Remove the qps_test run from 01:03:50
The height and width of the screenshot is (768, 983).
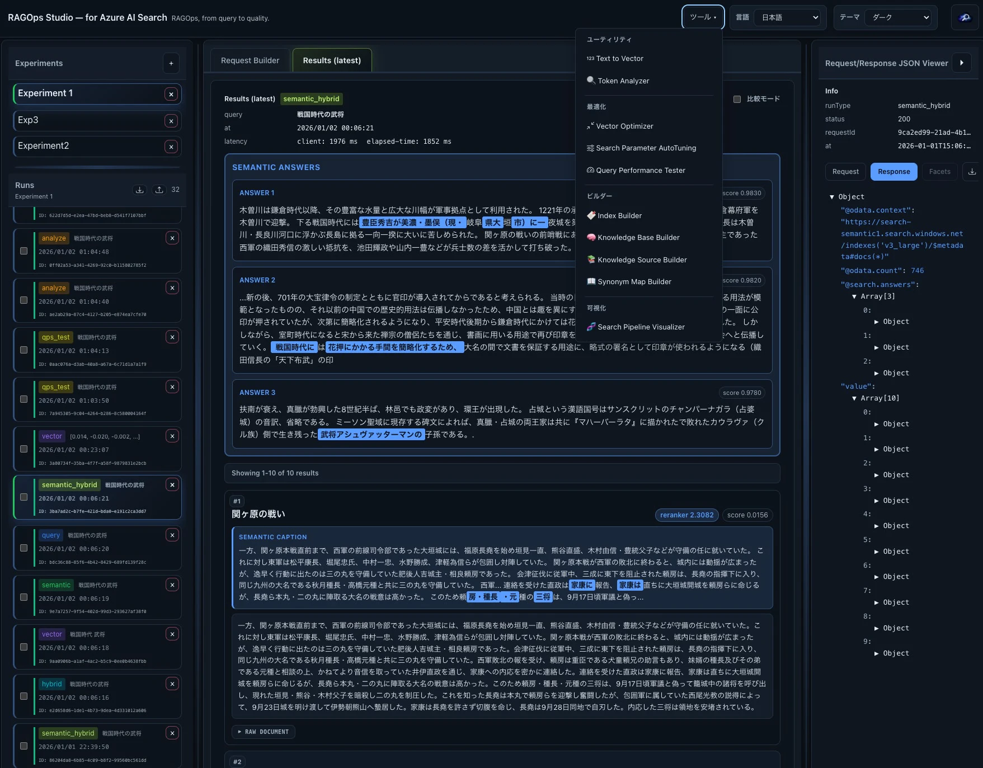tap(172, 387)
